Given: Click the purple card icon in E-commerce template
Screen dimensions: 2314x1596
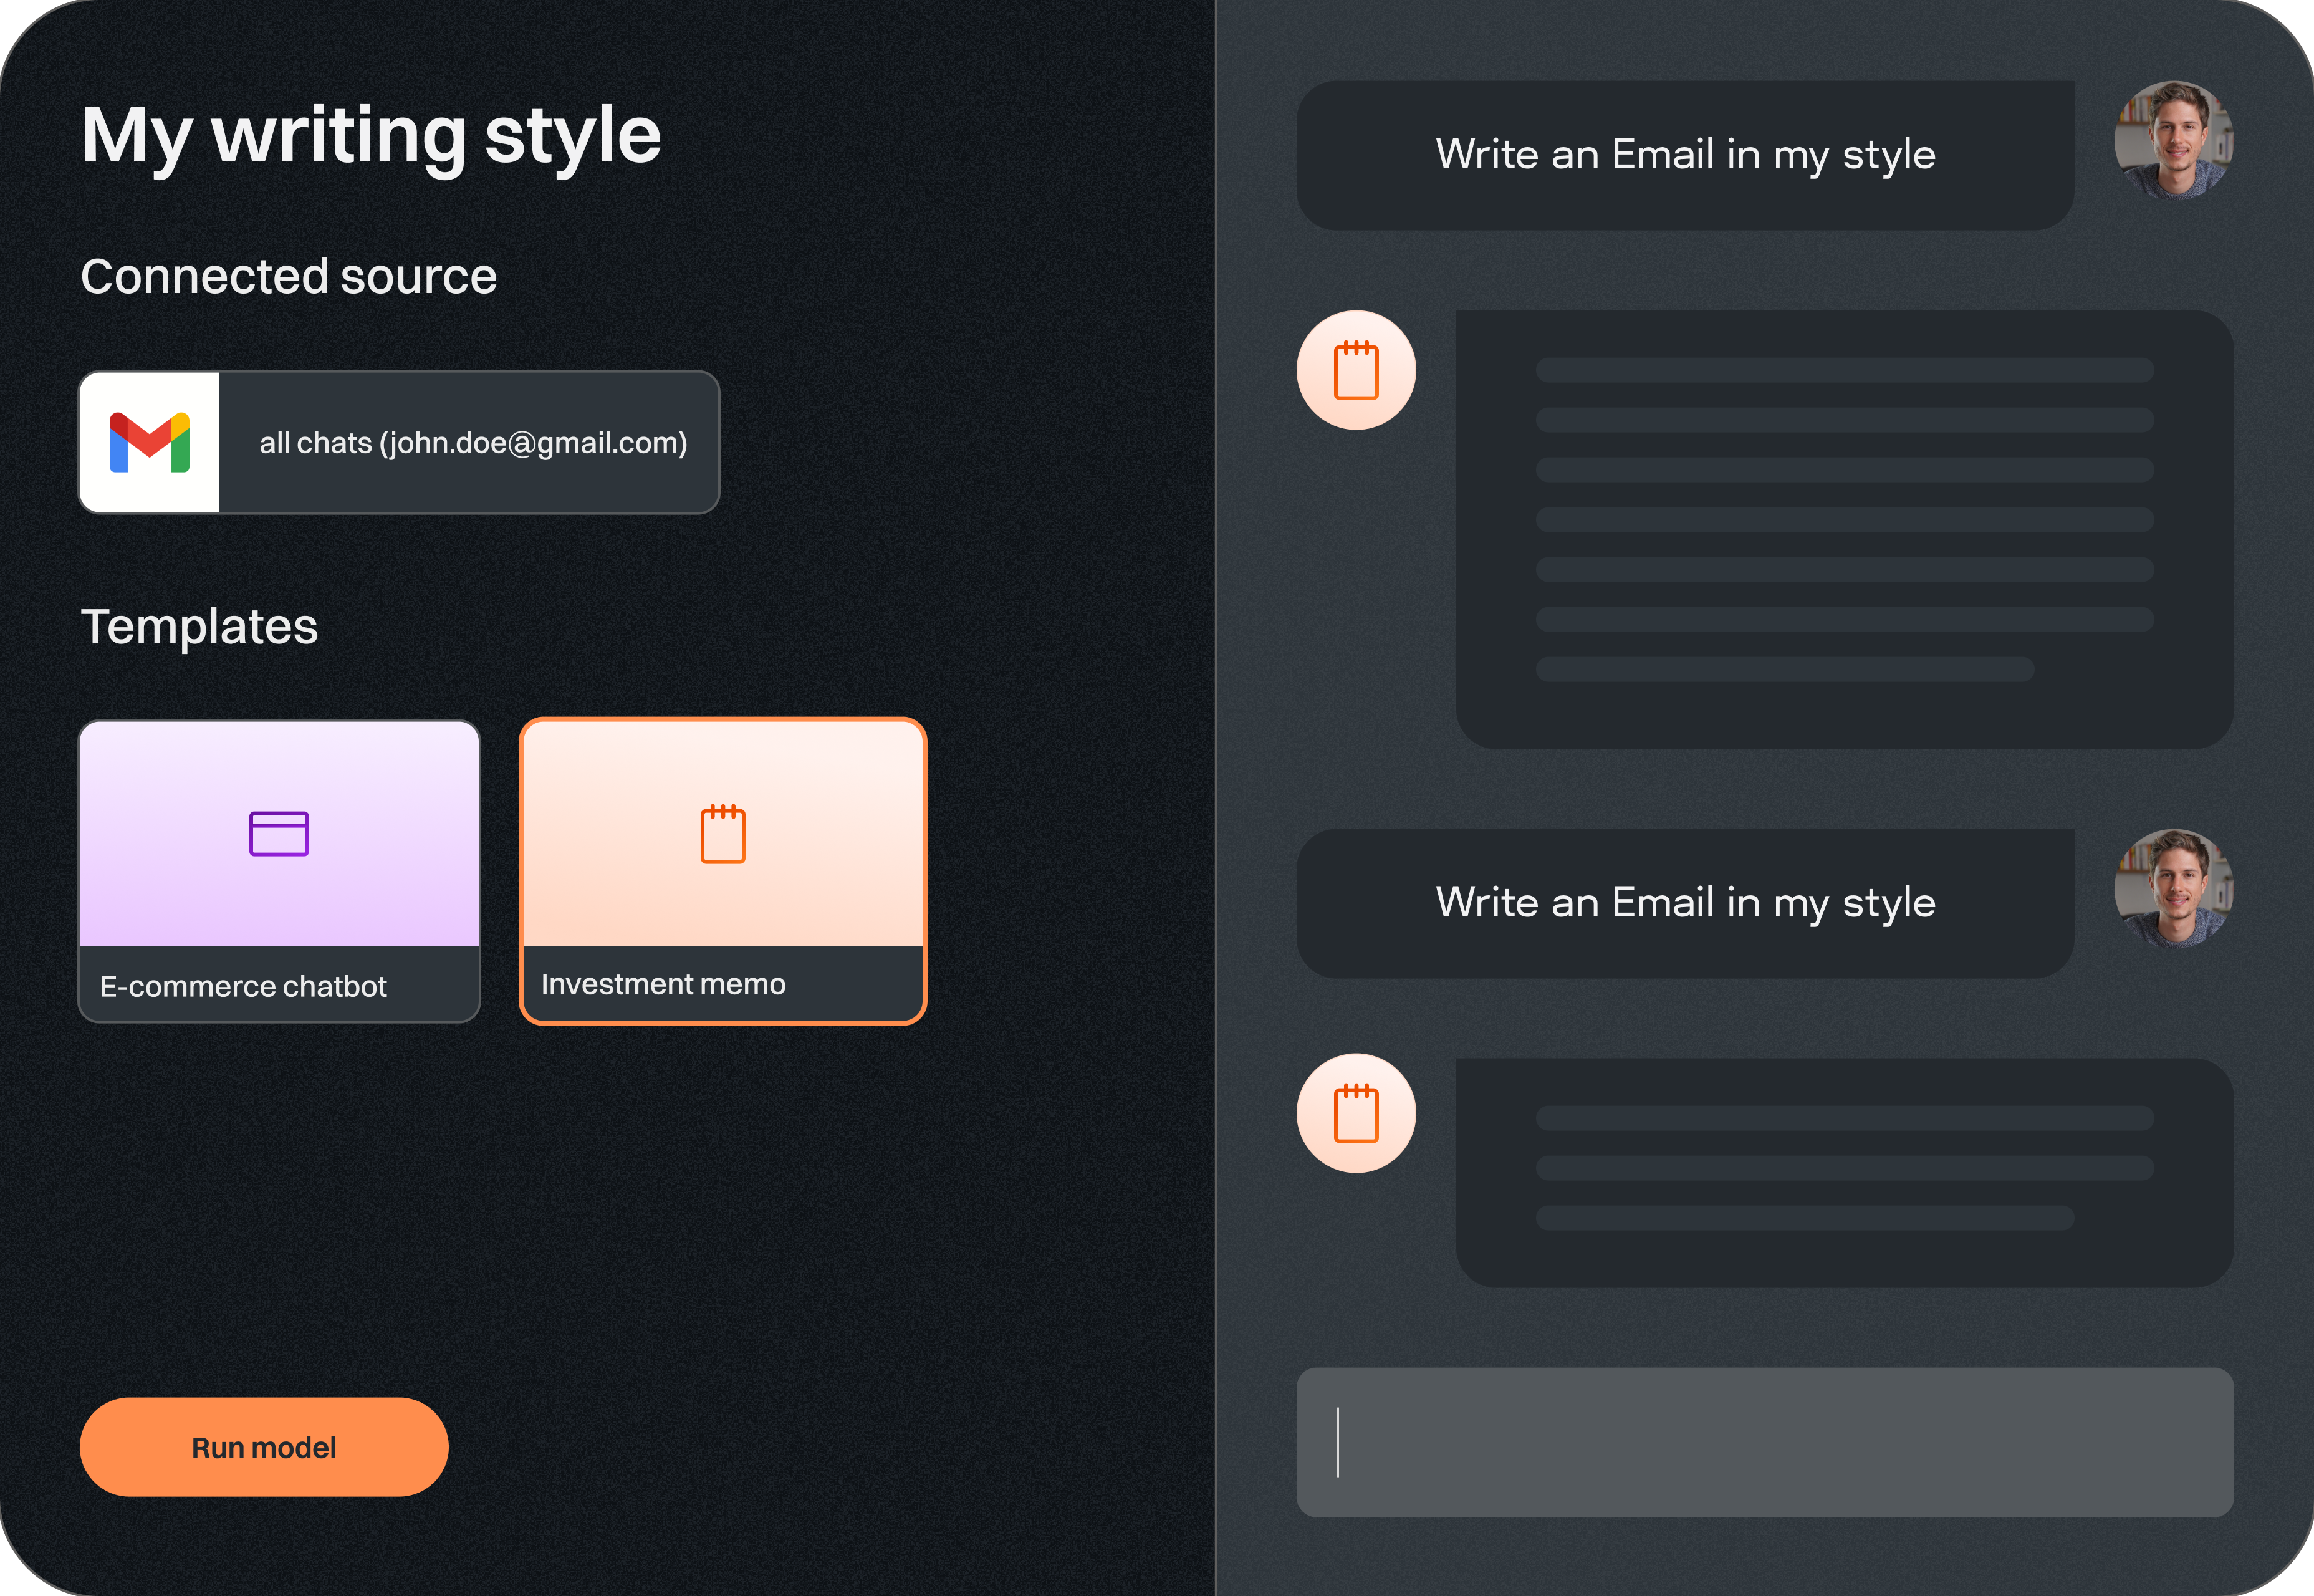Looking at the screenshot, I should [x=279, y=833].
